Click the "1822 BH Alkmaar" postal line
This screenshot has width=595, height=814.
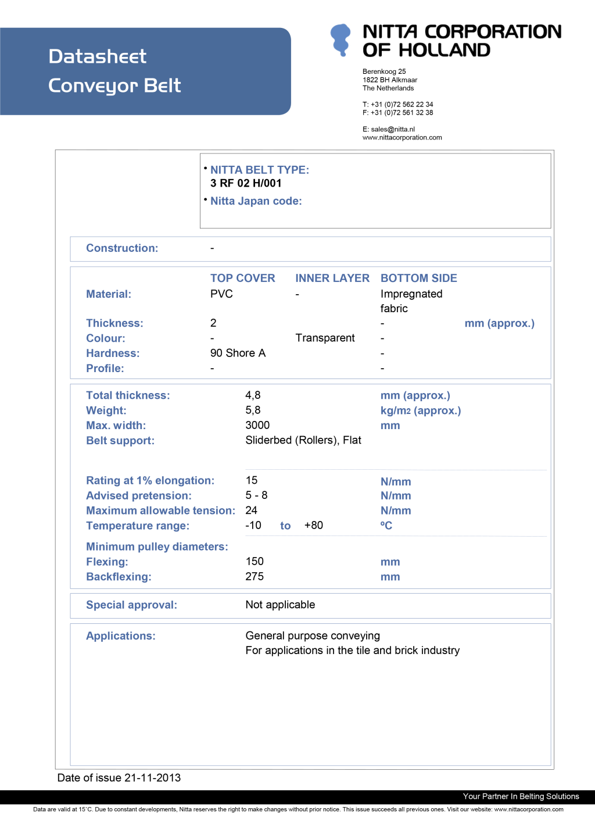pos(390,80)
